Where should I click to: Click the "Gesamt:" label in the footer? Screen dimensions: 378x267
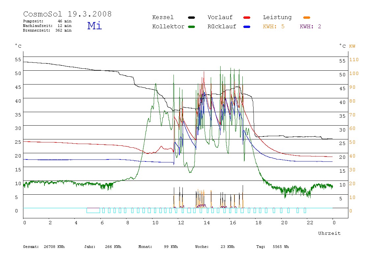click(31, 247)
